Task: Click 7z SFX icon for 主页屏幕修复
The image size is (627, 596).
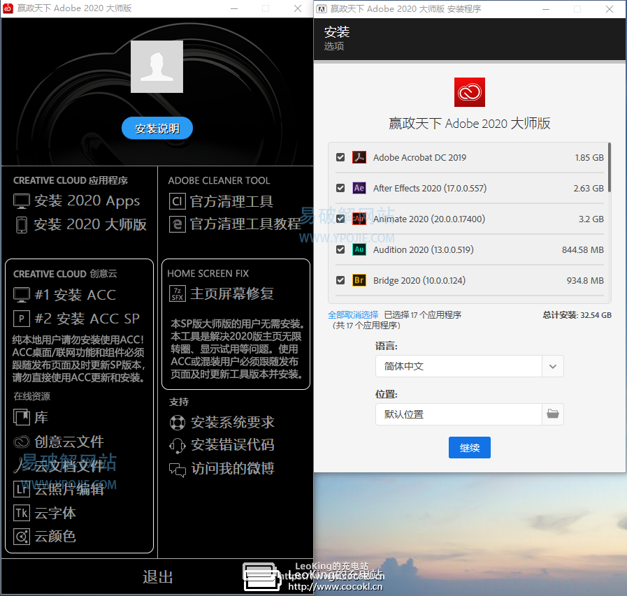Action: point(177,293)
